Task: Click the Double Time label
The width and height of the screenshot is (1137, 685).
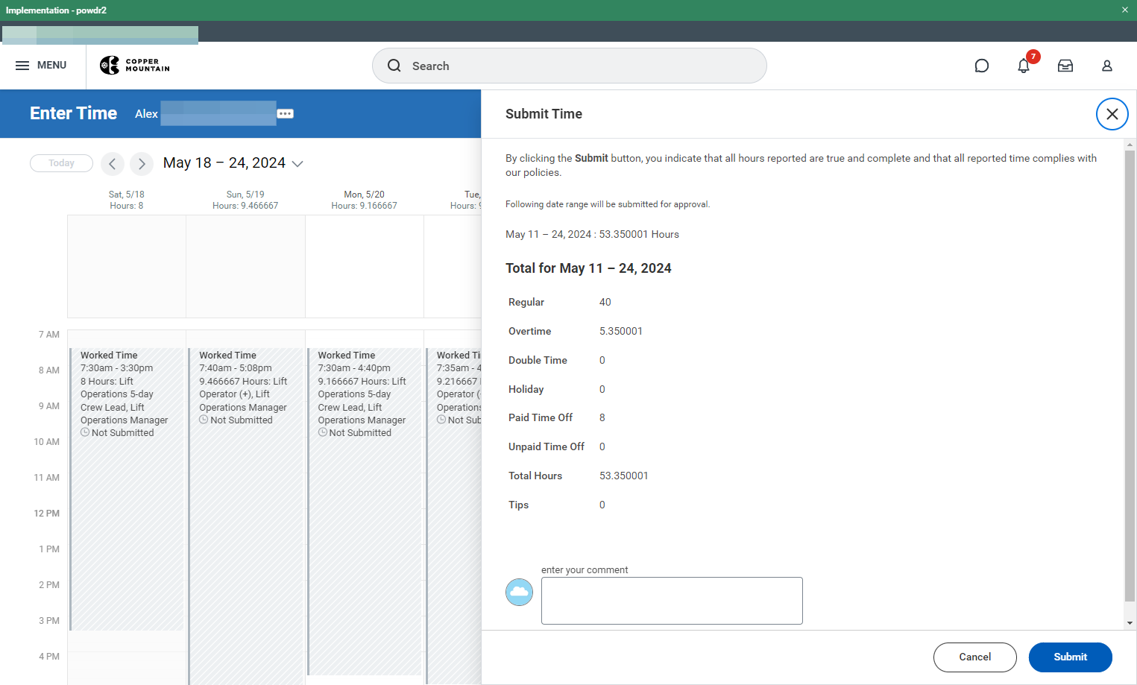Action: tap(538, 361)
